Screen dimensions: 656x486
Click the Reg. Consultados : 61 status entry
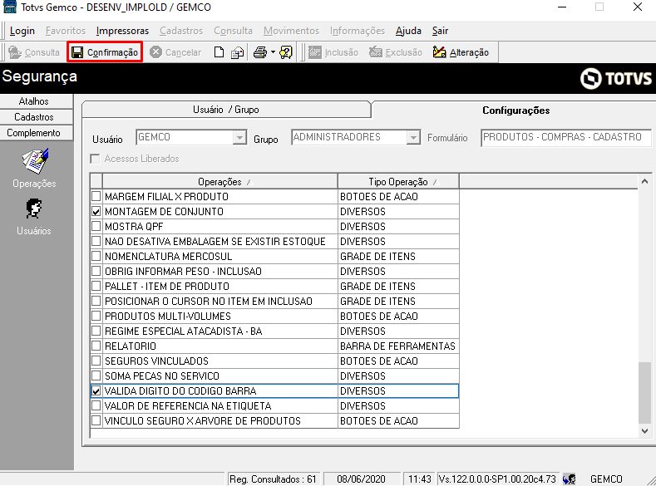tap(274, 479)
